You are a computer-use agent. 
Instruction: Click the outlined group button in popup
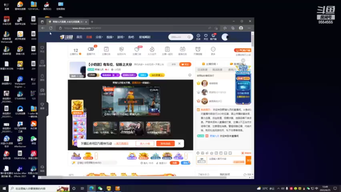click(x=145, y=144)
